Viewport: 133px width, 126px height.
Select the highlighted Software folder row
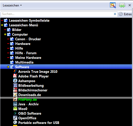[66, 67]
